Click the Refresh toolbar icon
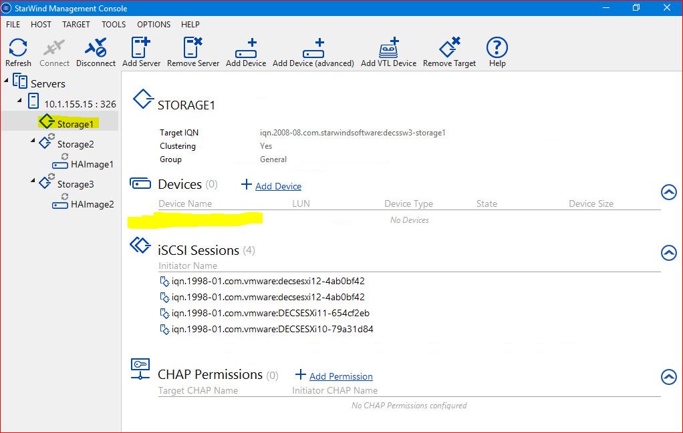The width and height of the screenshot is (683, 433). tap(18, 47)
